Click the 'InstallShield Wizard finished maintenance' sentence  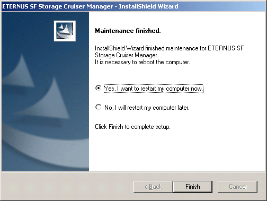(169, 48)
